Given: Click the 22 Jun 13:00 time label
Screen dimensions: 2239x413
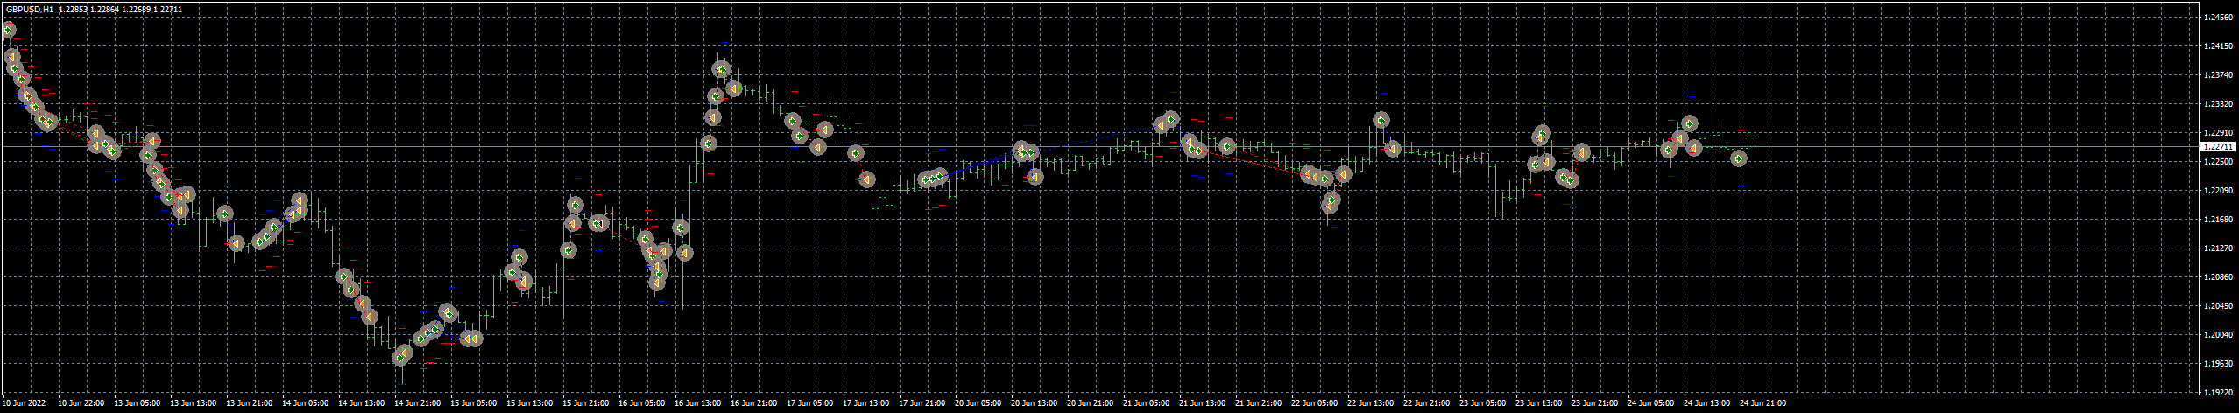Looking at the screenshot, I should tap(1370, 404).
